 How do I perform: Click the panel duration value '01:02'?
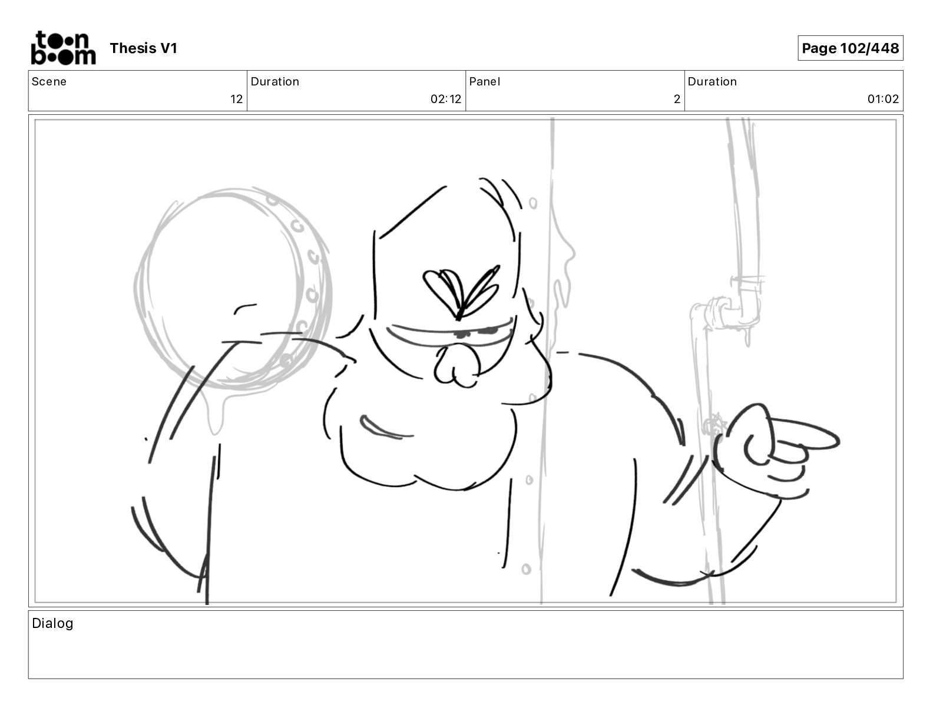coord(883,99)
